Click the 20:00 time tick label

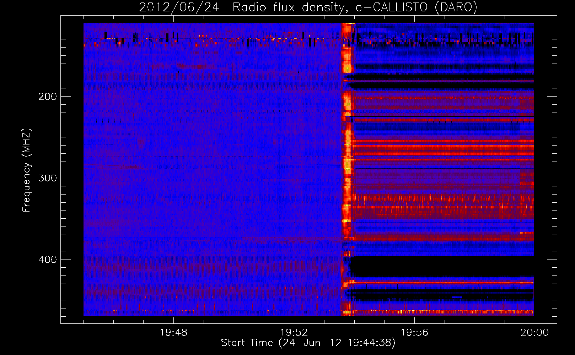coord(535,333)
